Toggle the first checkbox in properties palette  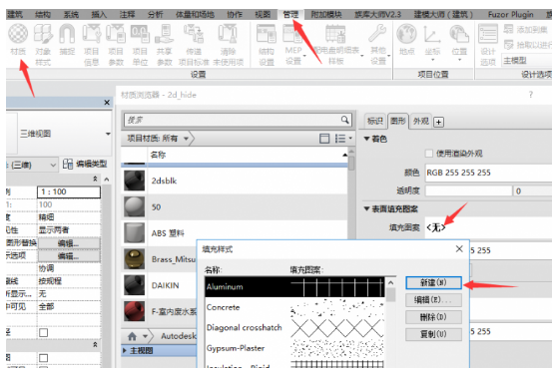(44, 333)
